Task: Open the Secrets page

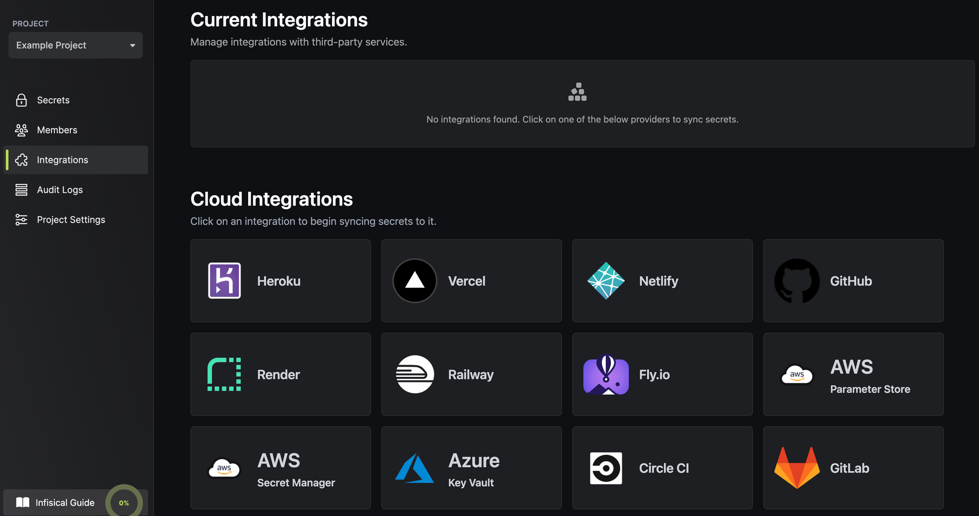Action: (75, 100)
